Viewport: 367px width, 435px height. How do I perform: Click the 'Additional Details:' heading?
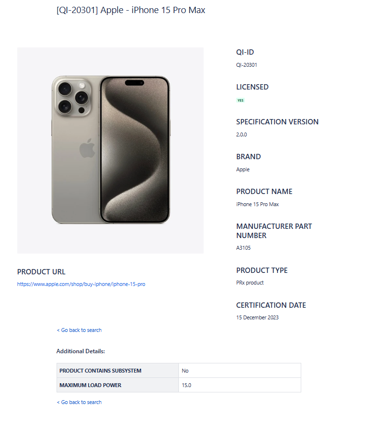pos(81,351)
